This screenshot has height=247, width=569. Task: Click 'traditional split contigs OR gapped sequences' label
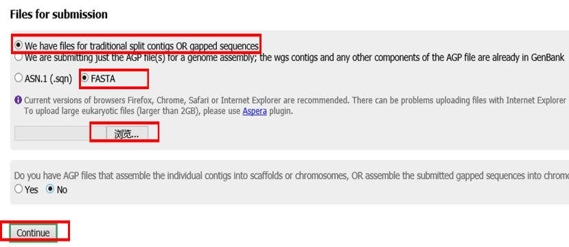[x=141, y=46]
